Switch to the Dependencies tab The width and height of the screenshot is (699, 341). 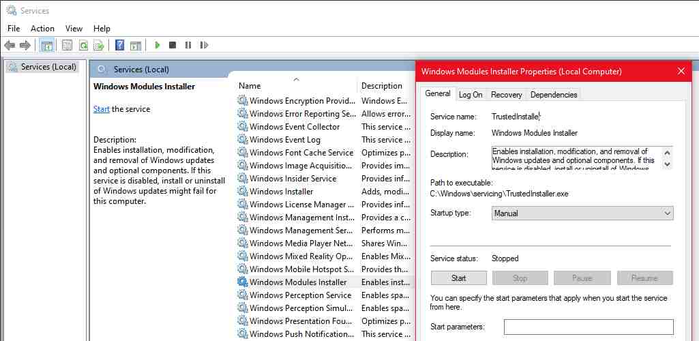(x=554, y=95)
